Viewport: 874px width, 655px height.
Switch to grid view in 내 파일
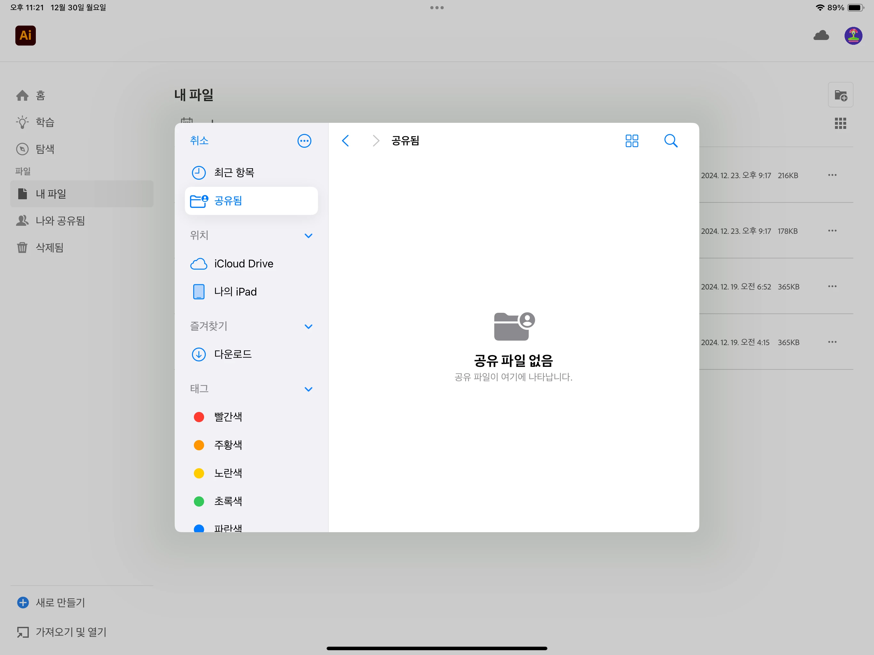[x=840, y=123]
